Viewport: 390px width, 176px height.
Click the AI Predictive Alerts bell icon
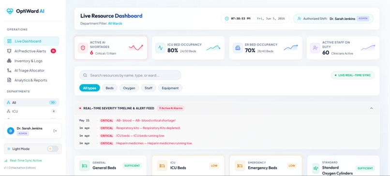coord(9,51)
